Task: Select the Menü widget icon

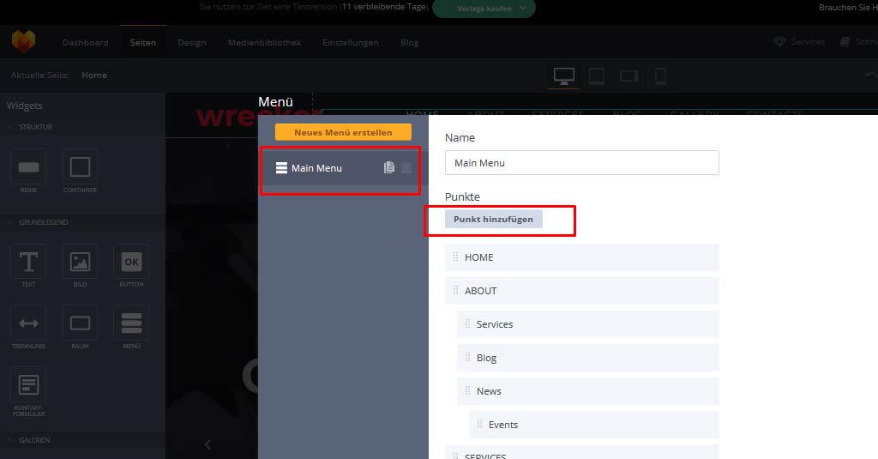Action: (131, 323)
